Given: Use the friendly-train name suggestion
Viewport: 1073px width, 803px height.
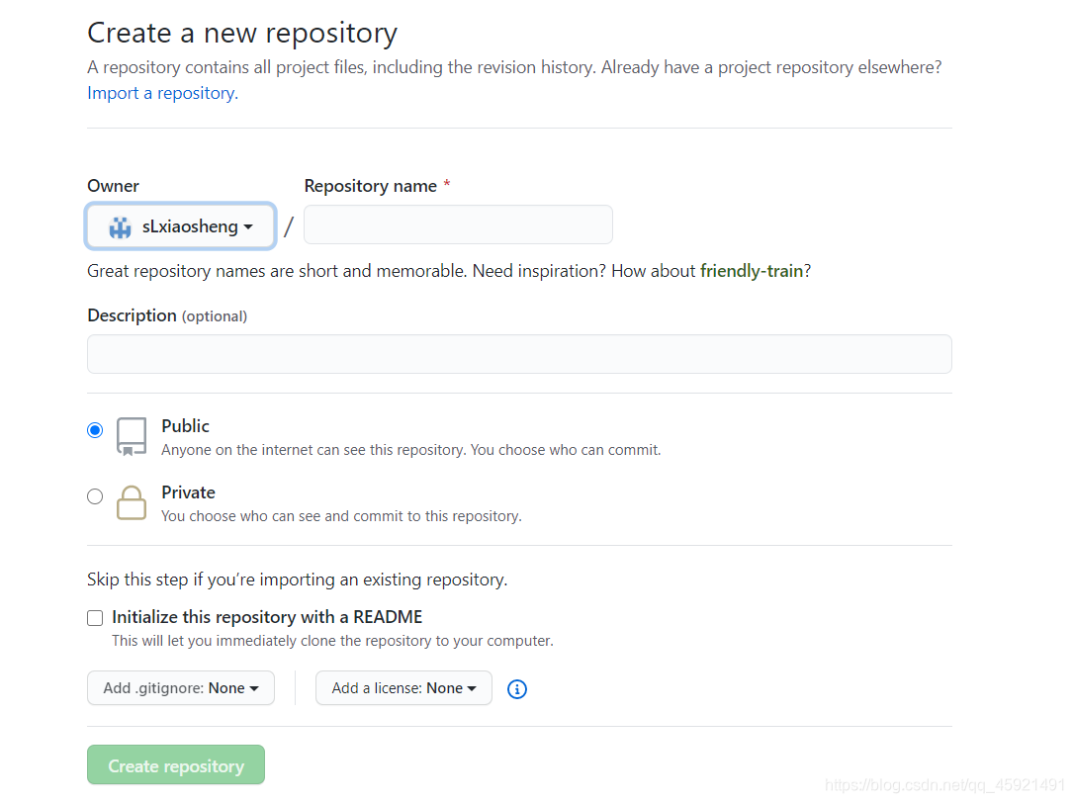Looking at the screenshot, I should [x=752, y=271].
